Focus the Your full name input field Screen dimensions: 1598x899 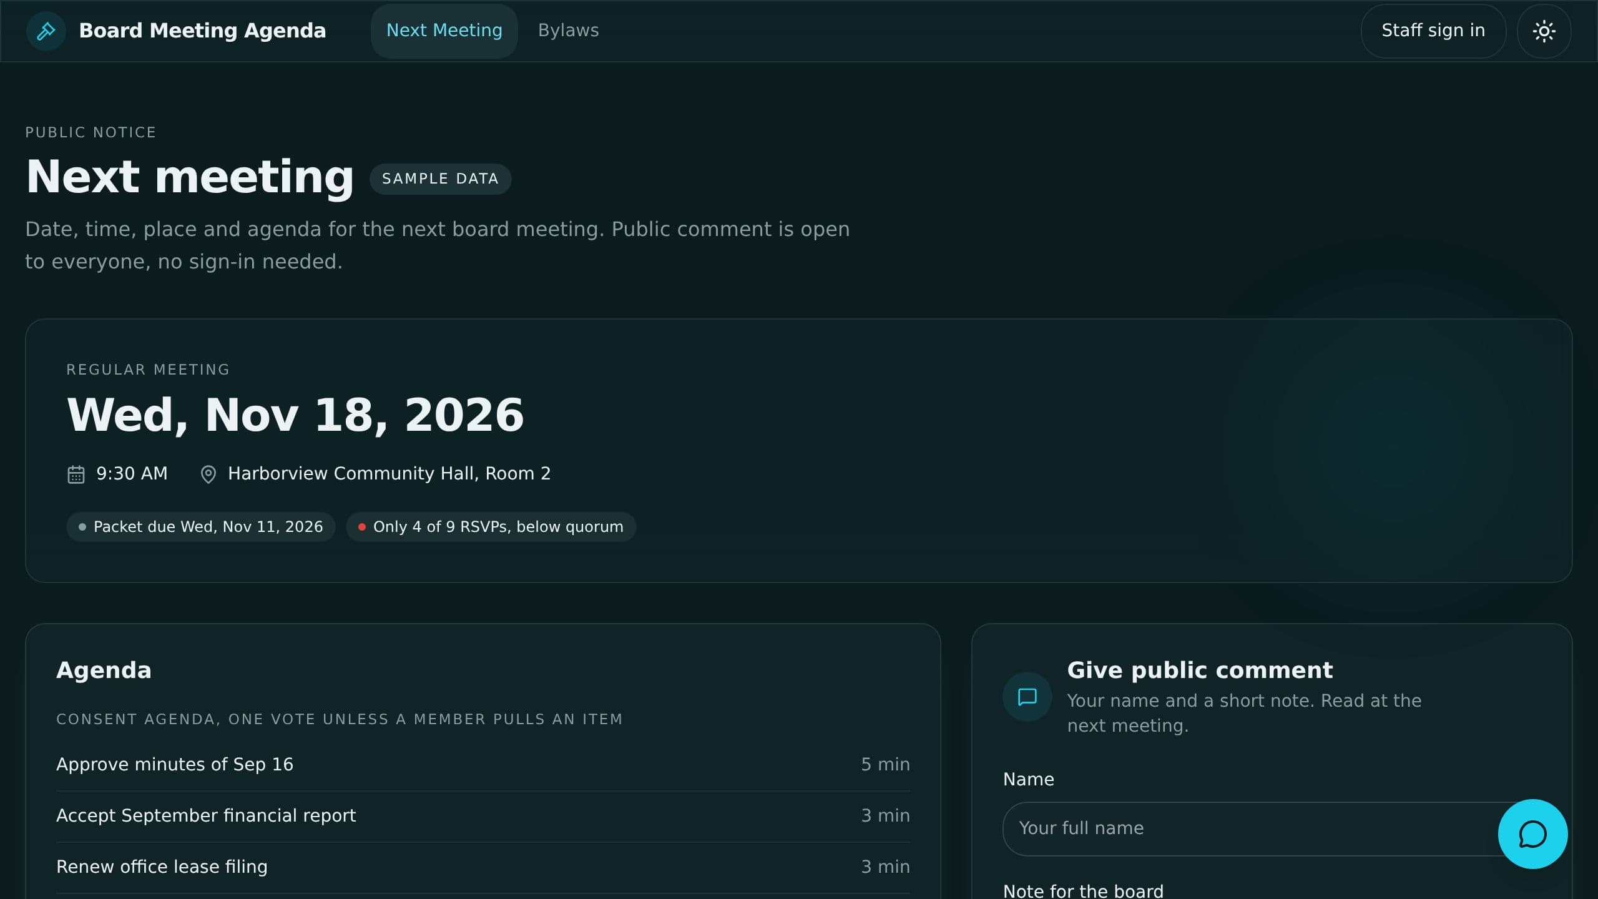tap(1273, 828)
